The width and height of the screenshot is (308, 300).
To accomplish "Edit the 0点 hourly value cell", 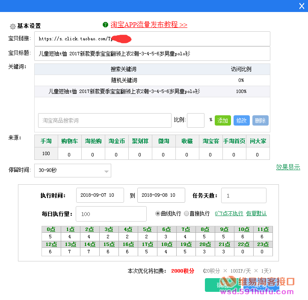I will (x=51, y=237).
